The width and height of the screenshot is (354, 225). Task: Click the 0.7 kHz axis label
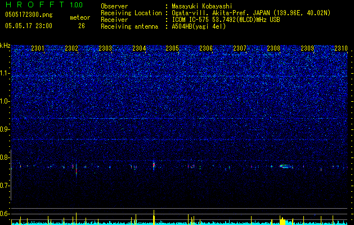(x=5, y=186)
